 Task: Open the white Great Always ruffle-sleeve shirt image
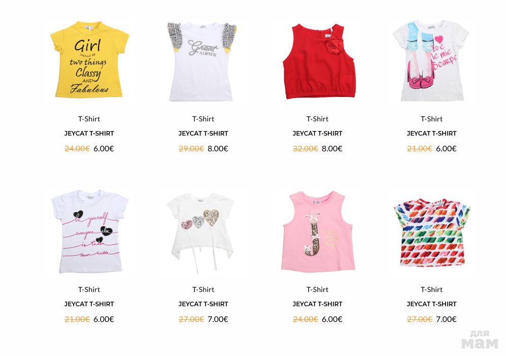point(203,61)
